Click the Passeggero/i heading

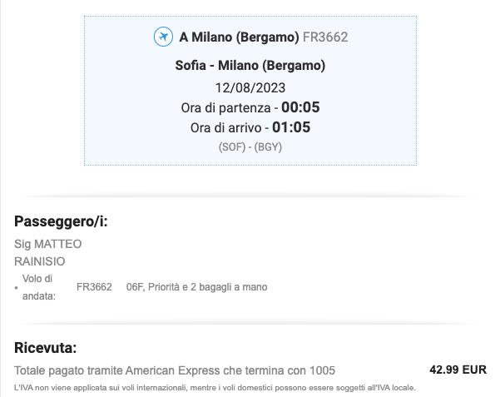(x=61, y=221)
